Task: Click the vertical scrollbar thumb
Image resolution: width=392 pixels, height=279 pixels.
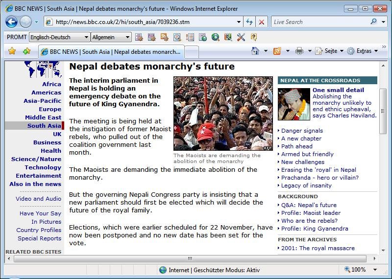Action: 383,111
